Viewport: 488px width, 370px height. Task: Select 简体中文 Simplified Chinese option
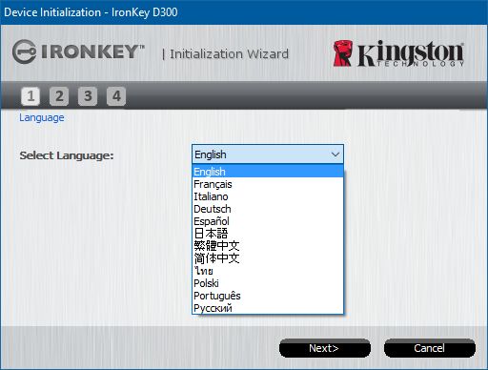point(268,258)
